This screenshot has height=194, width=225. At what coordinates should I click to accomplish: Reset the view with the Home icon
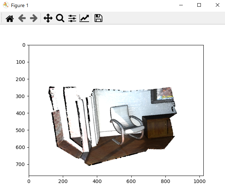[10, 18]
